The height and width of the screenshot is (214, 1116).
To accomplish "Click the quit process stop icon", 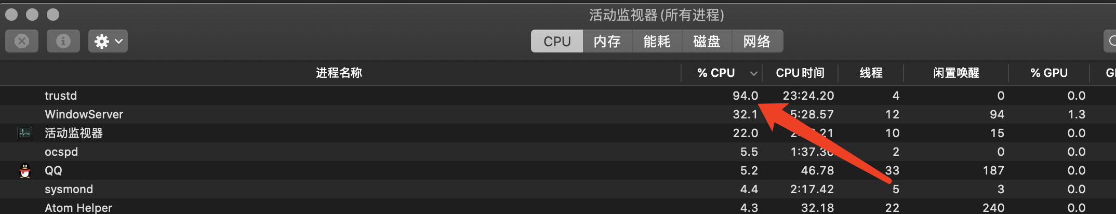I will pyautogui.click(x=22, y=41).
